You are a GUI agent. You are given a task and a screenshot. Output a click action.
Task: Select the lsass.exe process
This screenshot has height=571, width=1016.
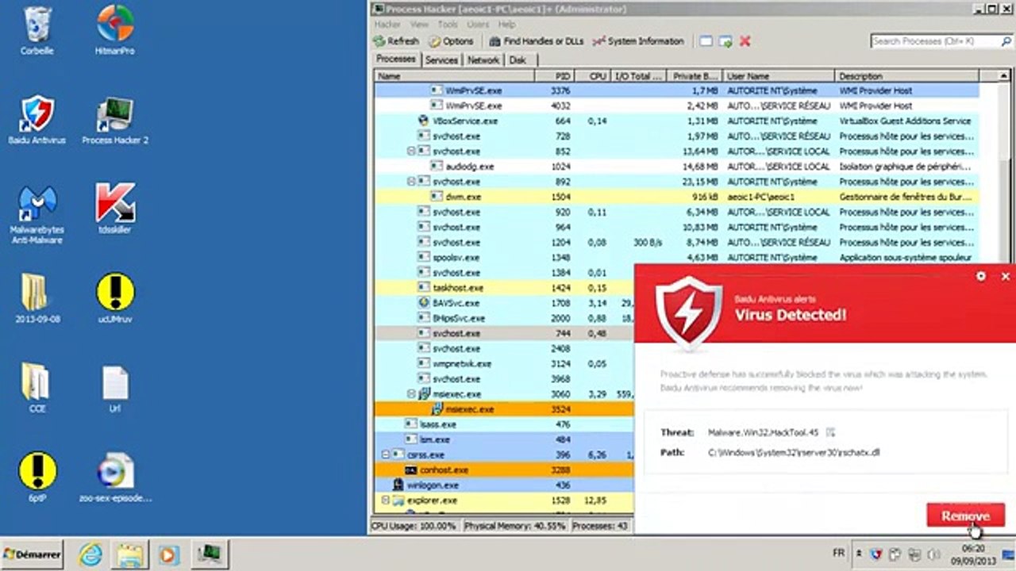tap(504, 424)
